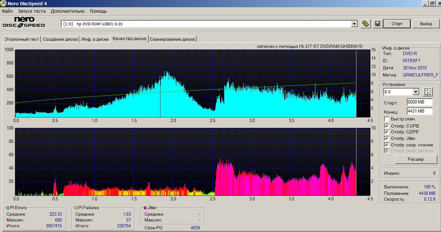
Task: Click the Конец 4431 MB input field
Action: pos(419,111)
